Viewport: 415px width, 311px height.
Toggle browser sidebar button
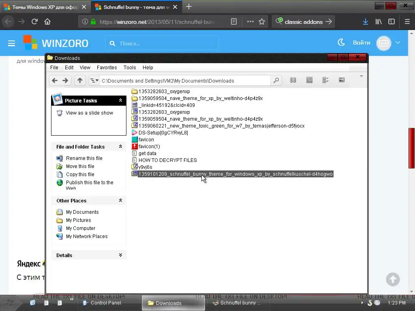click(x=391, y=22)
